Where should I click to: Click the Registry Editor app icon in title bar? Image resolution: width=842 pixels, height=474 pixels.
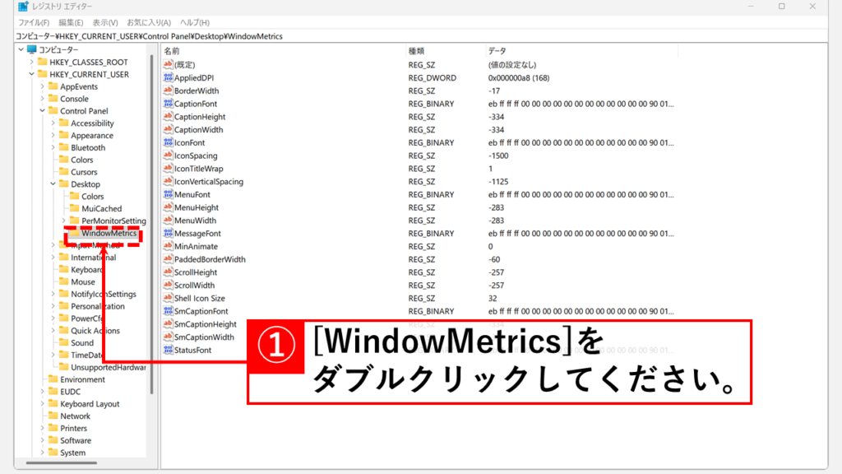coord(22,7)
